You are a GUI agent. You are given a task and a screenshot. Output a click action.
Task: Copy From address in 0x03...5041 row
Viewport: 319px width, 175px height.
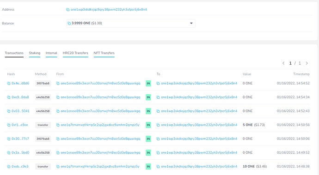point(58,111)
